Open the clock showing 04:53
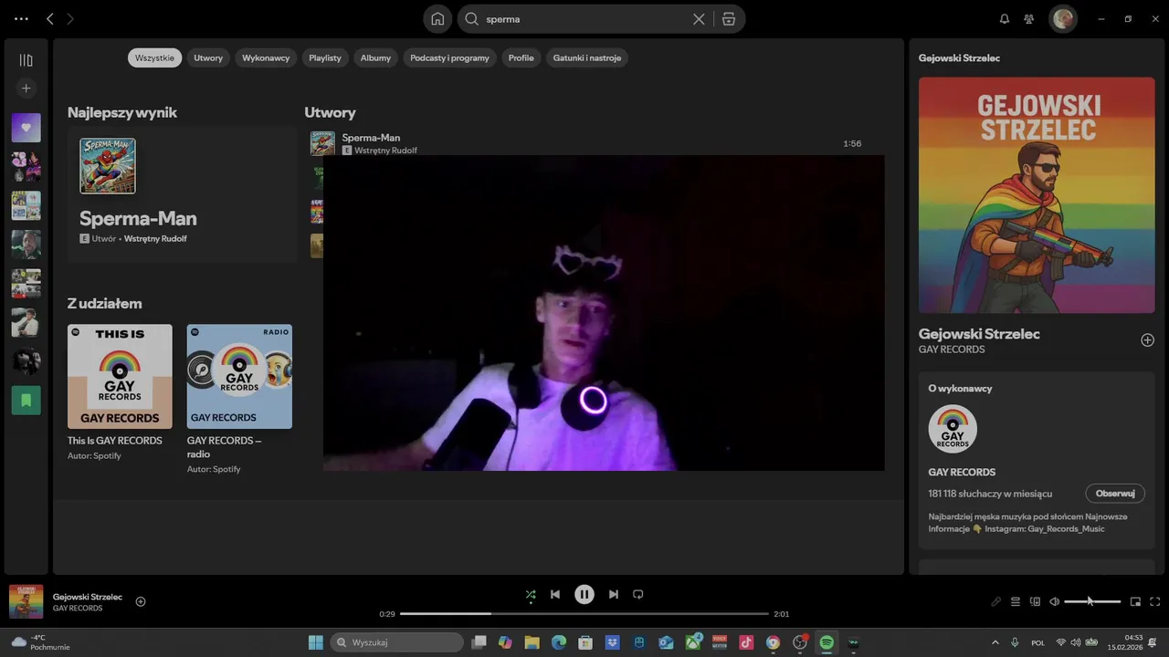Image resolution: width=1169 pixels, height=657 pixels. (x=1126, y=642)
